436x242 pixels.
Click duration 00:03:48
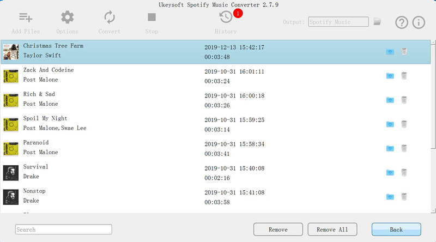pyautogui.click(x=217, y=57)
